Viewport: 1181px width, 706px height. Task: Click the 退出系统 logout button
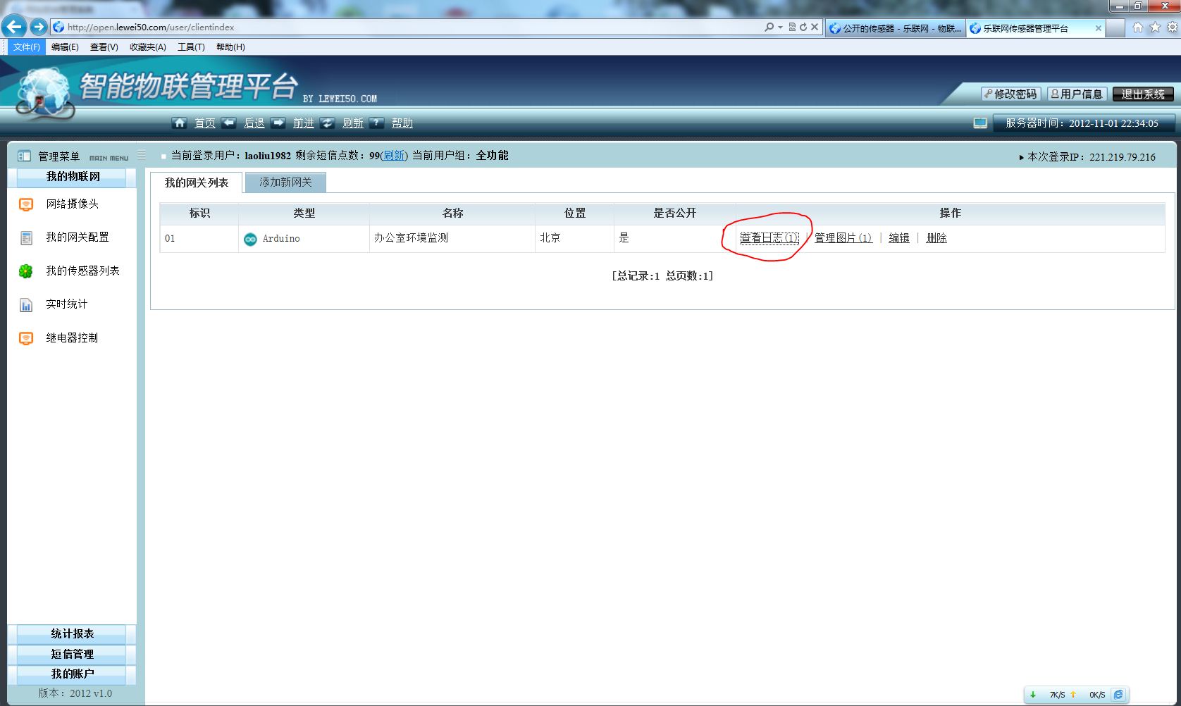[x=1142, y=94]
